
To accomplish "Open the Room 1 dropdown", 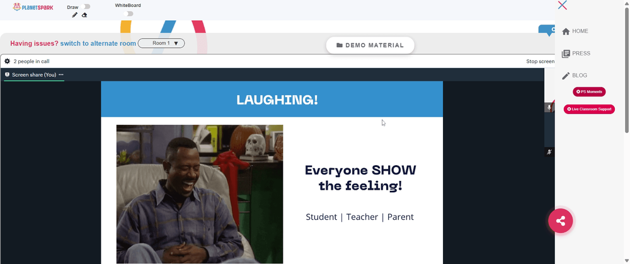I will (x=161, y=43).
